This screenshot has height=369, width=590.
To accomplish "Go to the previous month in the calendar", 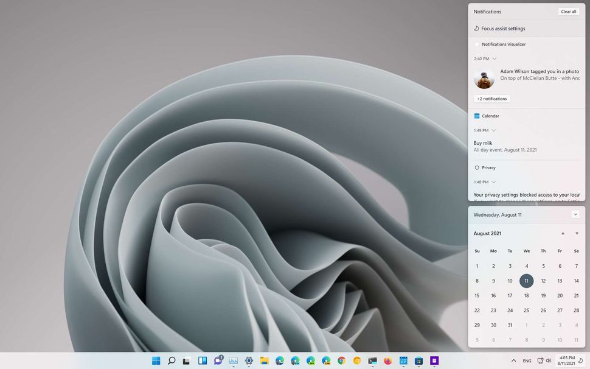I will point(563,233).
